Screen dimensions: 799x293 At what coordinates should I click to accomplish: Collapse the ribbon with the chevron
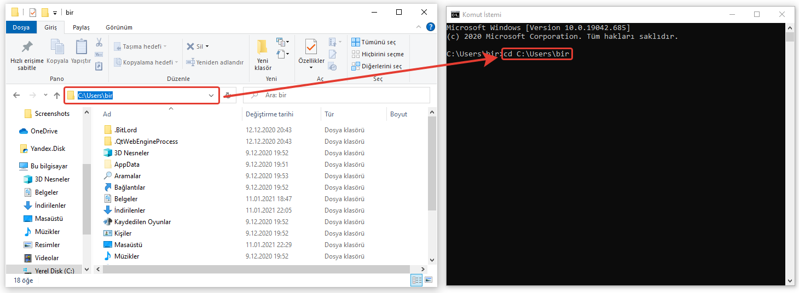(421, 27)
